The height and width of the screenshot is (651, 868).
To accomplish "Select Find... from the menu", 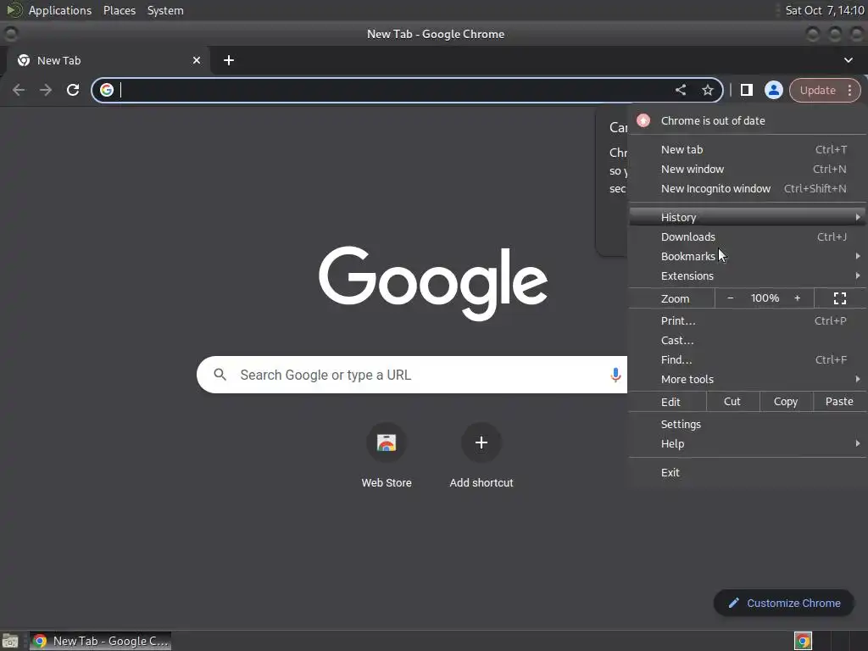I will (748, 359).
